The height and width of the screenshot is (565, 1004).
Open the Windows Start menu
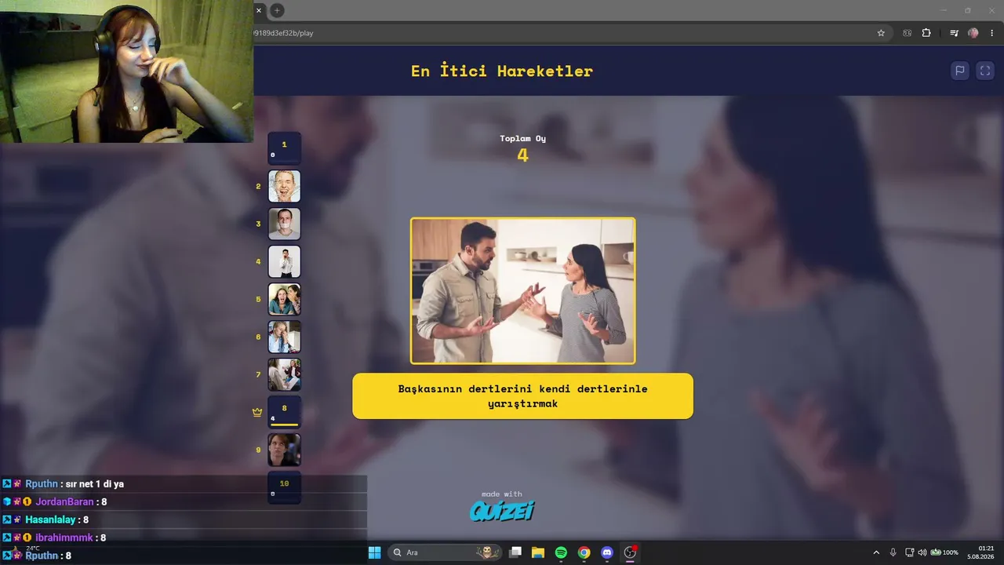click(x=375, y=552)
